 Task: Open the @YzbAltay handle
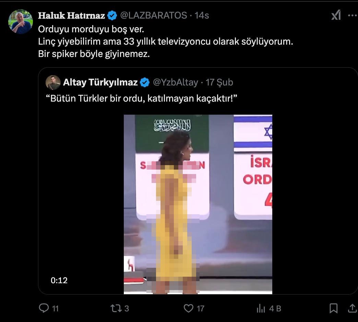[175, 82]
